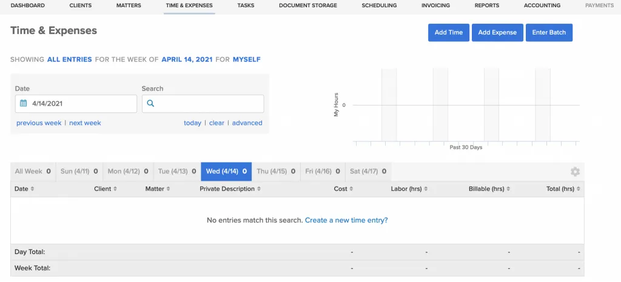Click the Add Time button

449,33
